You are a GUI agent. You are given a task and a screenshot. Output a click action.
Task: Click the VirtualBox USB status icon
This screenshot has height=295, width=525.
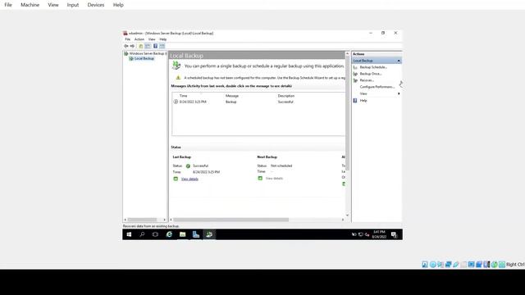[456, 265]
